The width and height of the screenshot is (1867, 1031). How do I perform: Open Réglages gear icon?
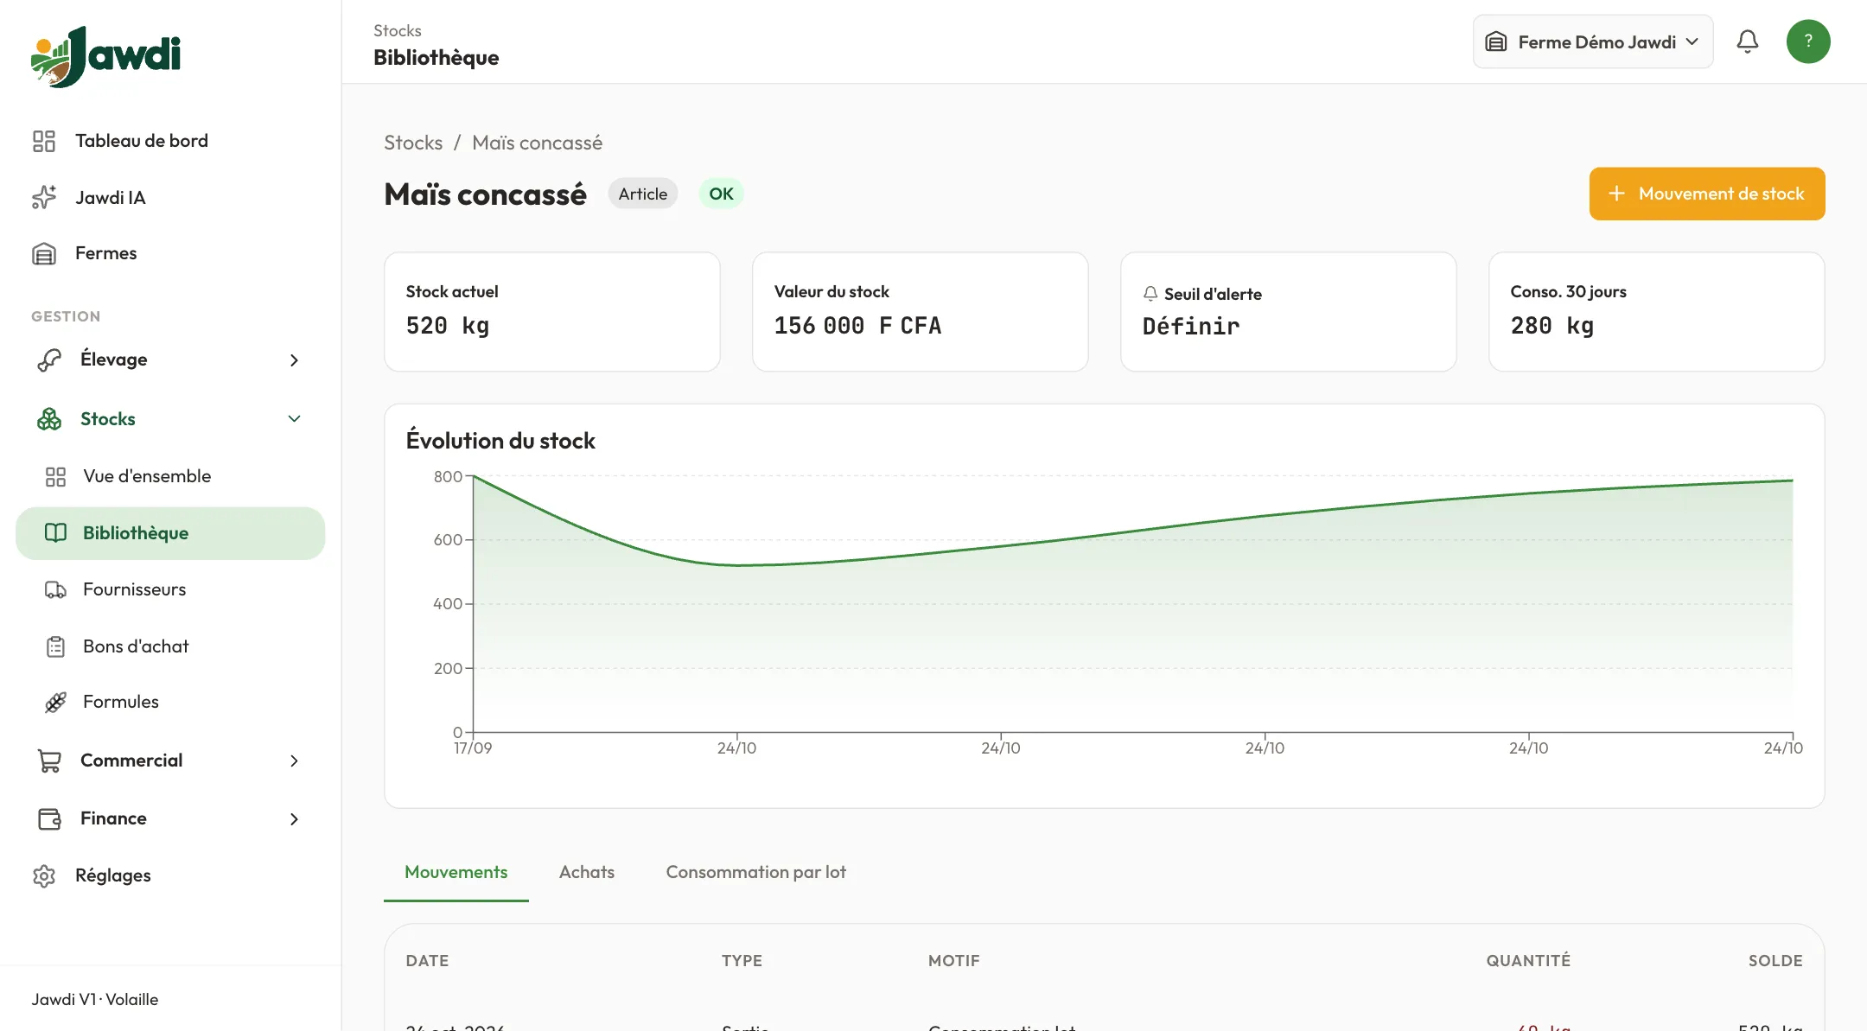coord(44,875)
